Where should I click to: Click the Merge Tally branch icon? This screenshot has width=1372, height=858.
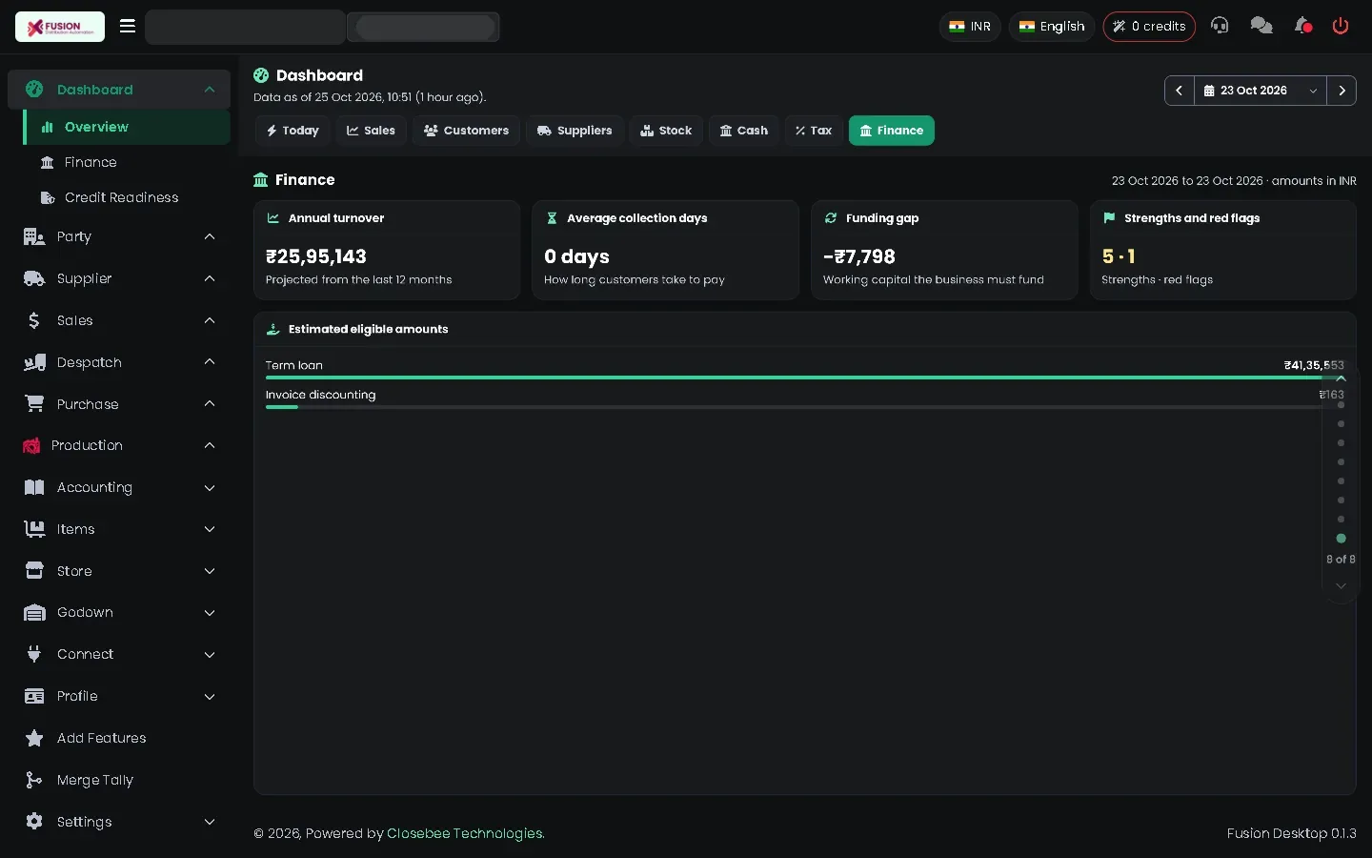pyautogui.click(x=34, y=780)
